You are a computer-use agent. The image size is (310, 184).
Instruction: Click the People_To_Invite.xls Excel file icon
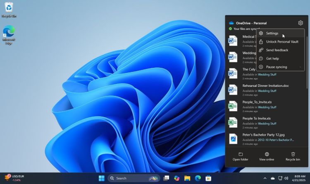pyautogui.click(x=233, y=106)
